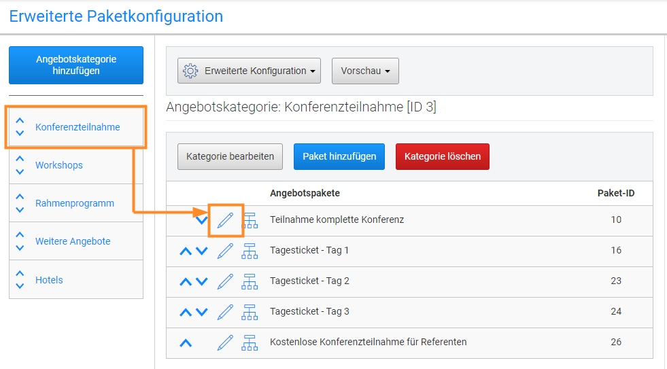Move Kostenlose Konferenzteilnahme für Referenten up
The width and height of the screenshot is (667, 369).
point(186,342)
